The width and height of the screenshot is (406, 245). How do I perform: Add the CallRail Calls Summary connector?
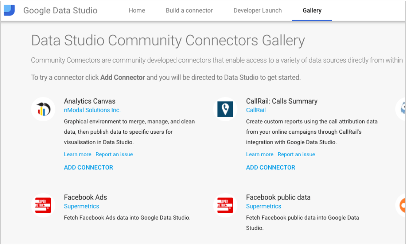coord(271,167)
